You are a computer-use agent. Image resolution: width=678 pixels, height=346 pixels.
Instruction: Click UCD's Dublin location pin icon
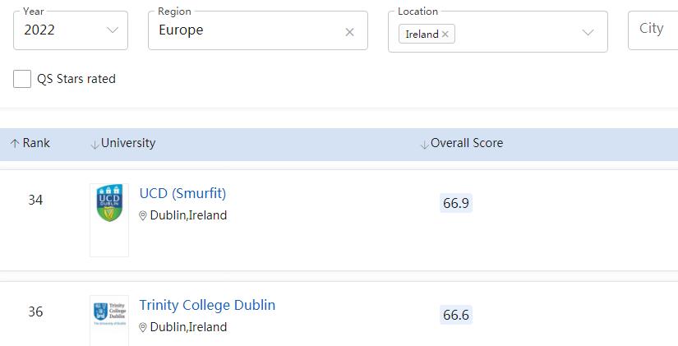tap(143, 216)
